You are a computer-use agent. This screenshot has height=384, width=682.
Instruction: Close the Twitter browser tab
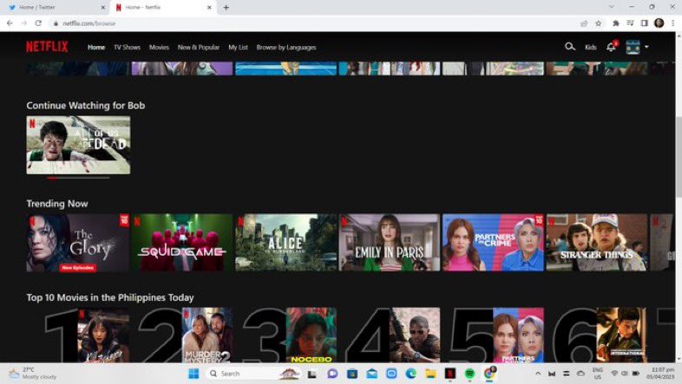(103, 8)
